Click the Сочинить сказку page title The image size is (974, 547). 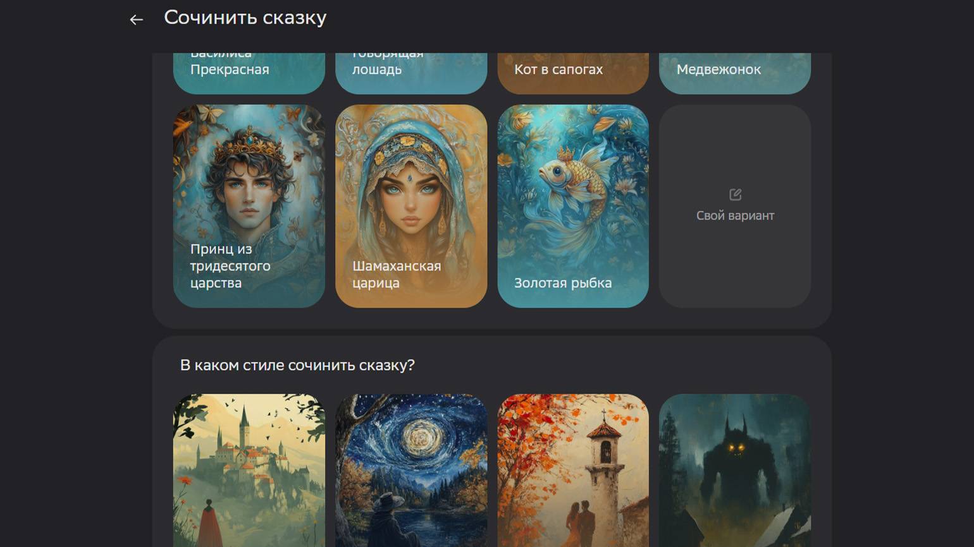pyautogui.click(x=245, y=18)
